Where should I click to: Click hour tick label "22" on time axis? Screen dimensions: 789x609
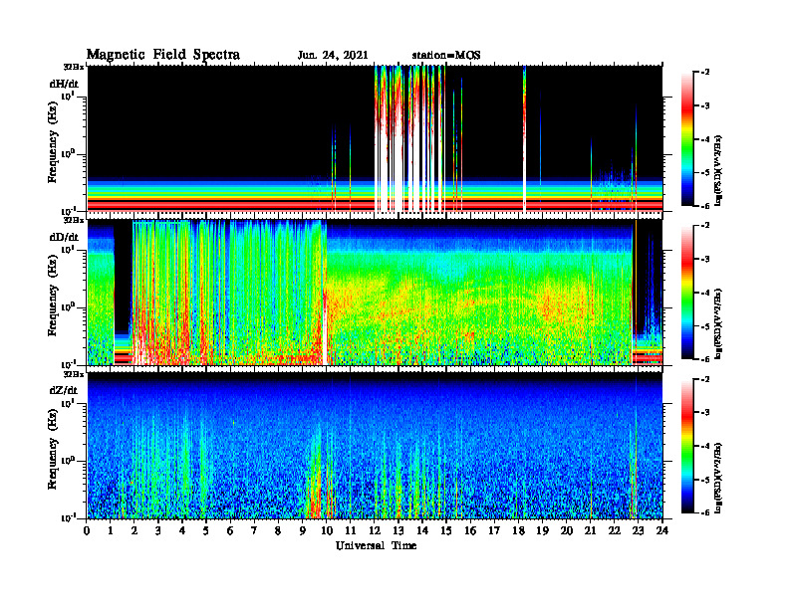[x=615, y=530]
